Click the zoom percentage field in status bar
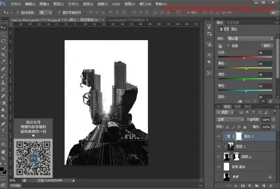280x189 pixels. click(12, 181)
